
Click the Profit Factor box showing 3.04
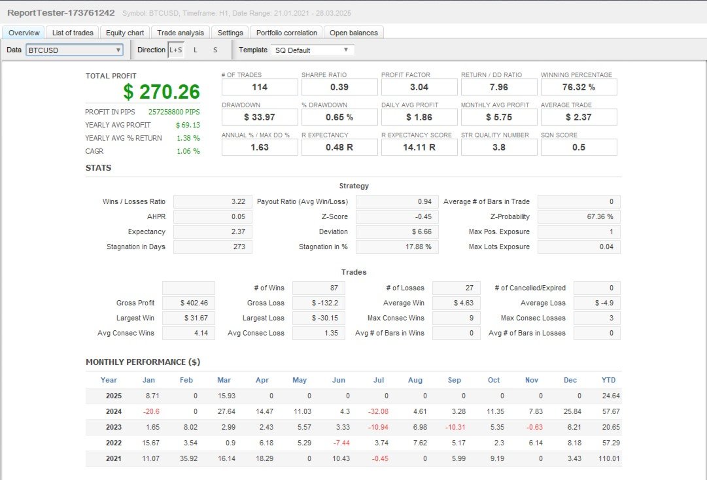[419, 87]
